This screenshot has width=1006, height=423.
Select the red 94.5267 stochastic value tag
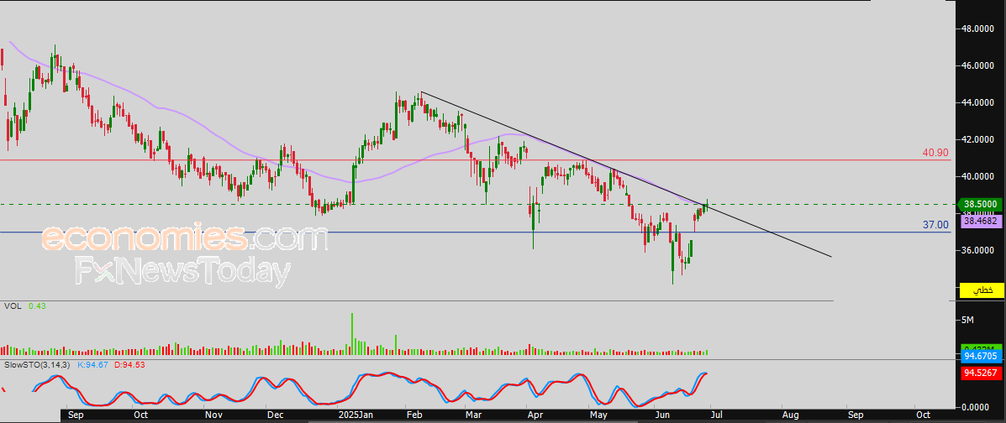(982, 373)
